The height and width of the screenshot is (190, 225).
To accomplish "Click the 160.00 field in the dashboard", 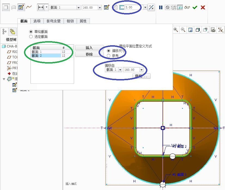I will (x=90, y=7).
